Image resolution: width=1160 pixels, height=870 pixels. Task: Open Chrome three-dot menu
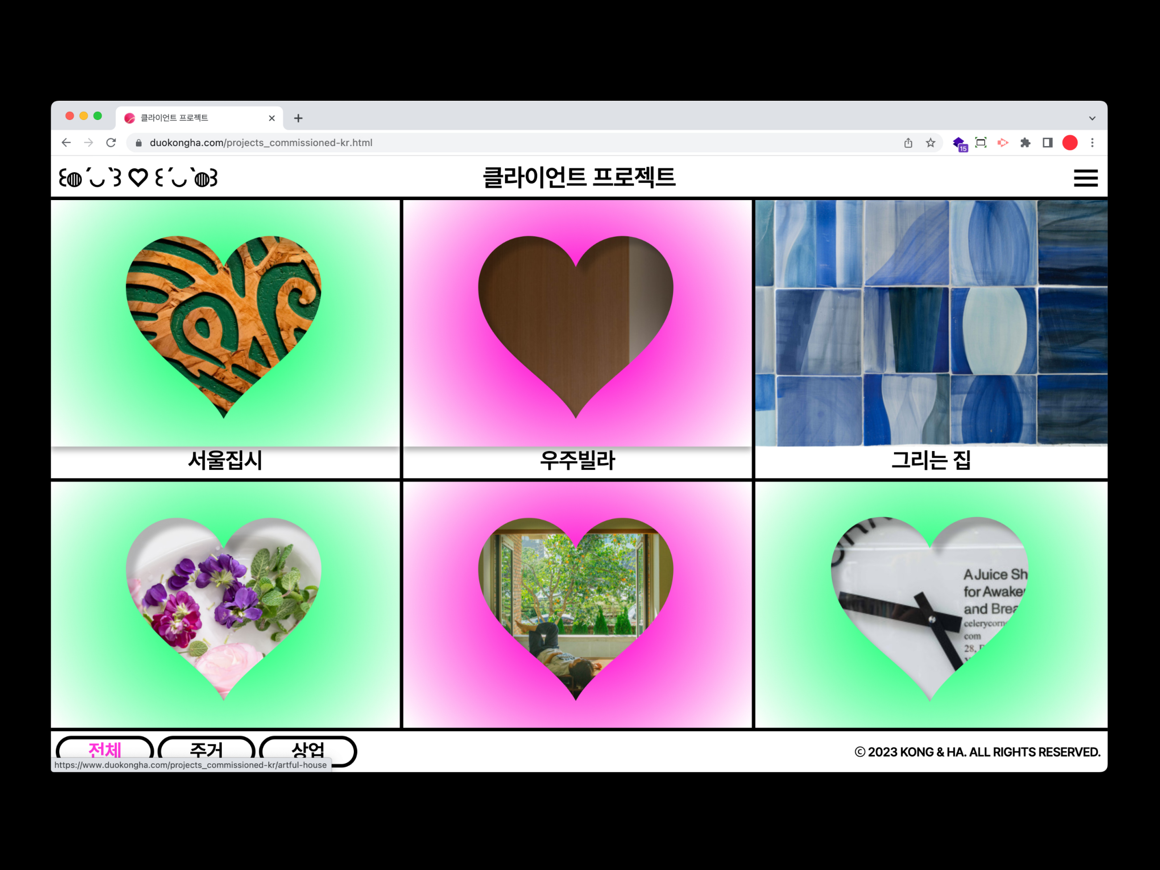[x=1092, y=142]
